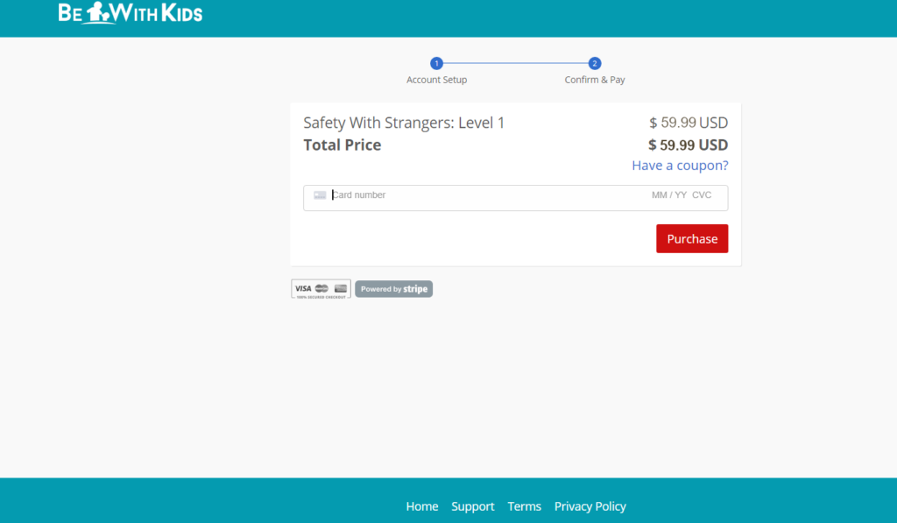Image resolution: width=897 pixels, height=523 pixels.
Task: Click the CVC security code field
Action: tap(702, 195)
